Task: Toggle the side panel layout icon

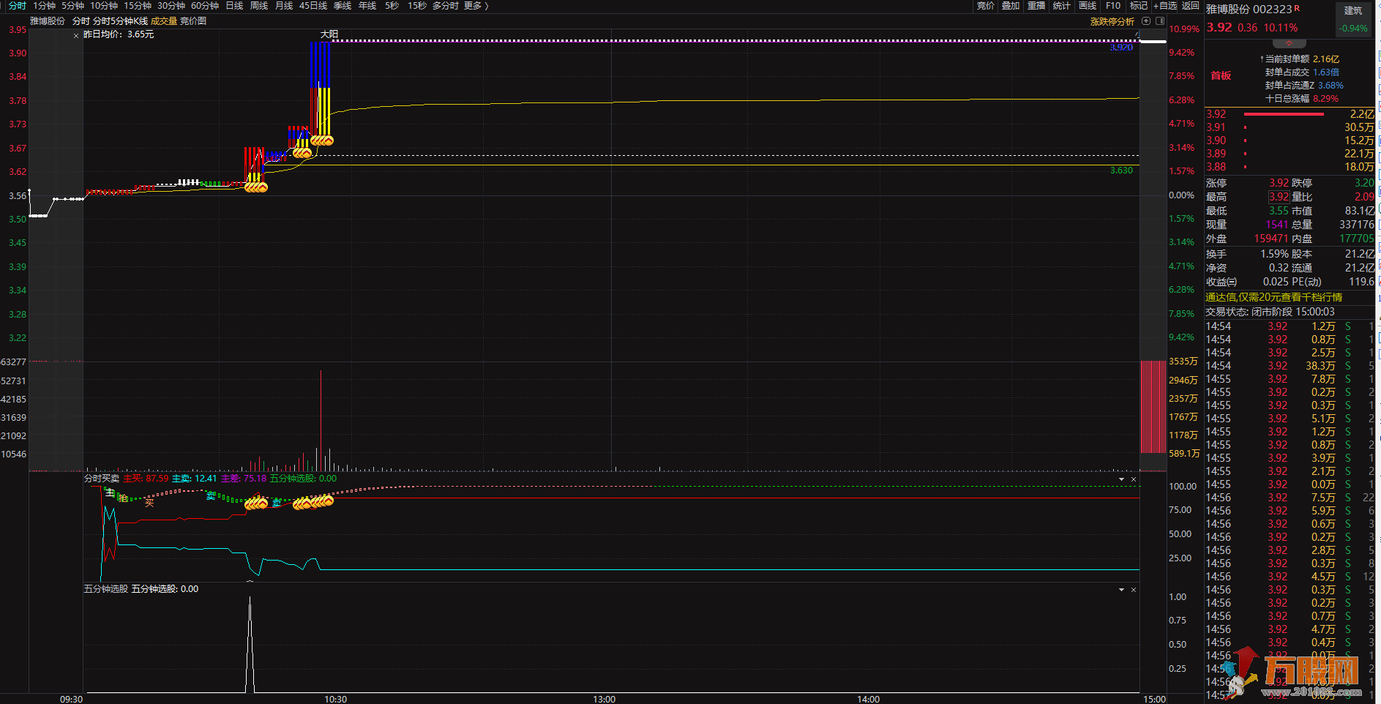Action: 1159,21
